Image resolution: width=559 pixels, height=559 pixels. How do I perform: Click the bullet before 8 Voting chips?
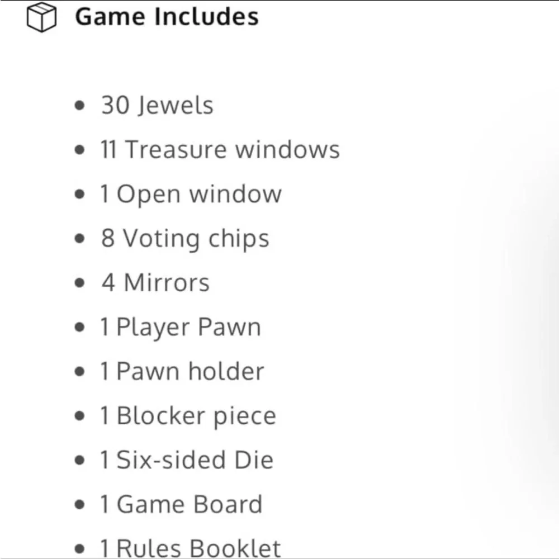tap(80, 239)
